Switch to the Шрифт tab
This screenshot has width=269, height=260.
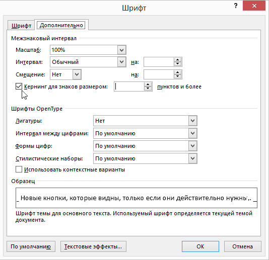click(x=21, y=26)
